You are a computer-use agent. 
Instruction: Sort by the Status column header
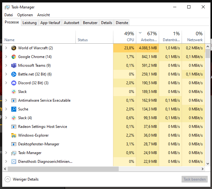tap(94, 37)
